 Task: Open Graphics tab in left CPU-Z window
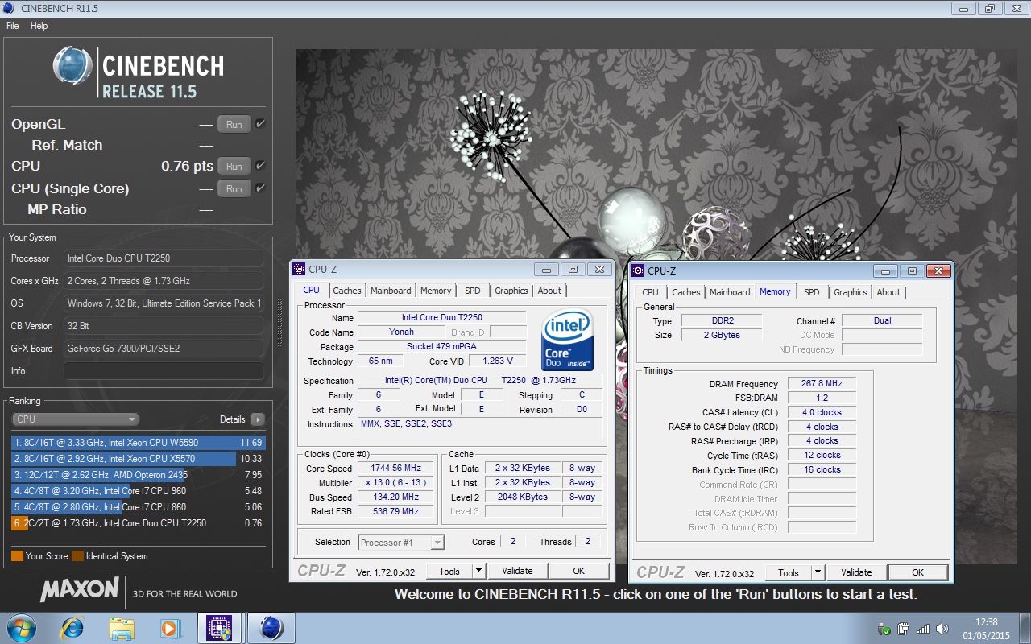click(511, 291)
